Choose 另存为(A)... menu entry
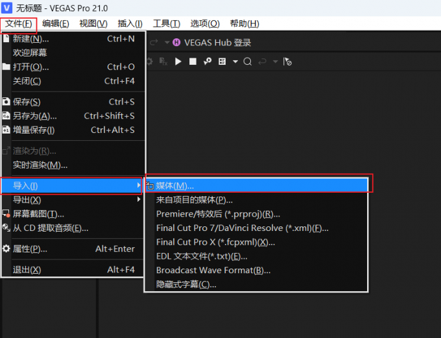Viewport: 441px width, 338px height. 73,116
